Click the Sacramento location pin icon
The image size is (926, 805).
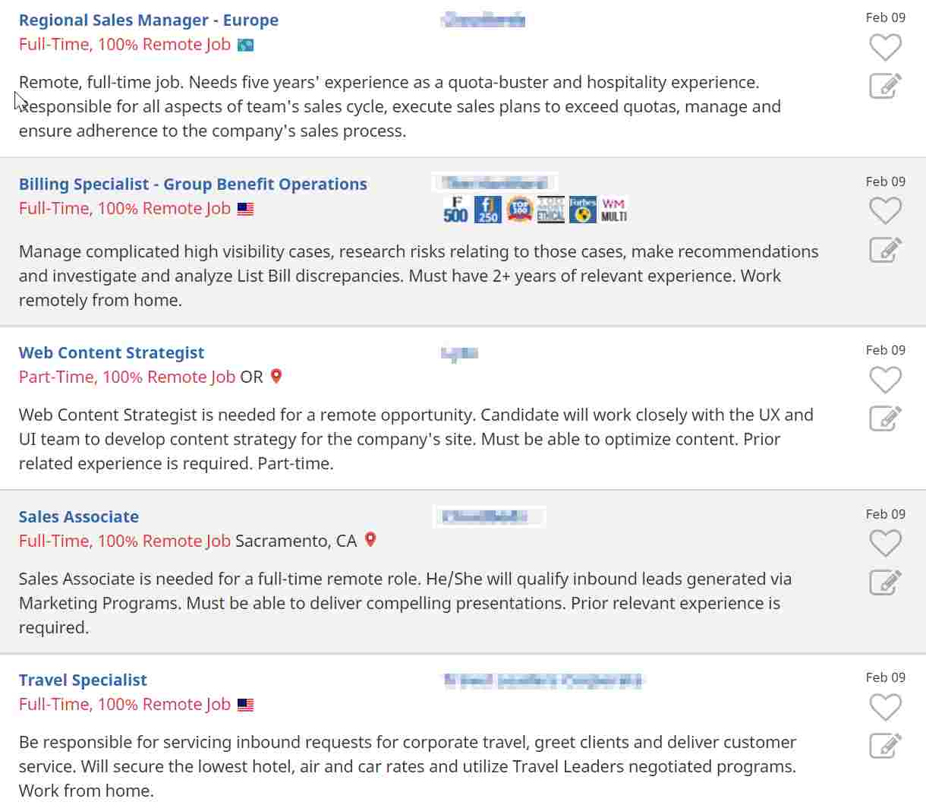coord(370,540)
